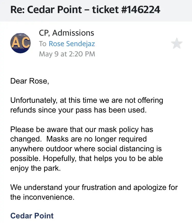
Task: Click "Please be aware that our mask policy"
Action: tap(82, 129)
